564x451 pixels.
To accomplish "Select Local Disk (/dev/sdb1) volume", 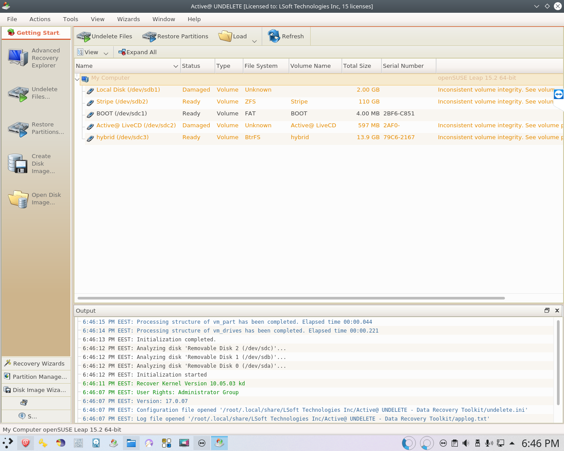I will coord(128,90).
